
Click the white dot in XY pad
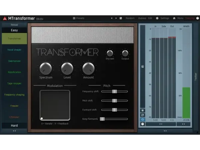click(x=42, y=118)
